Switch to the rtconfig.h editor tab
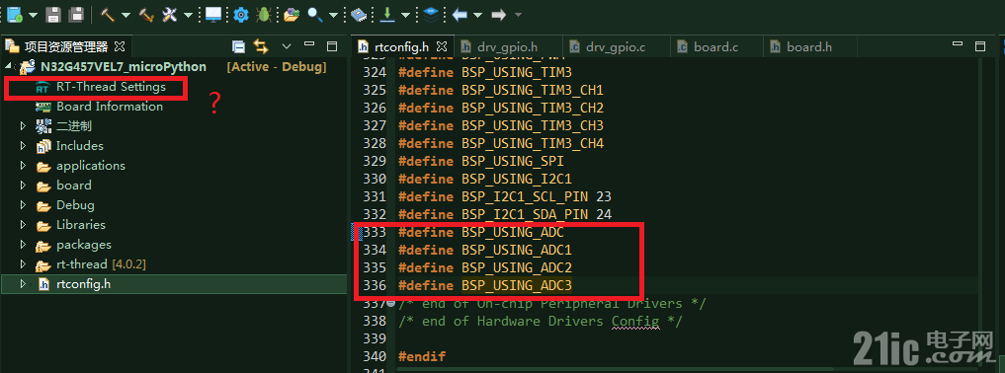This screenshot has height=373, width=1005. pyautogui.click(x=401, y=46)
